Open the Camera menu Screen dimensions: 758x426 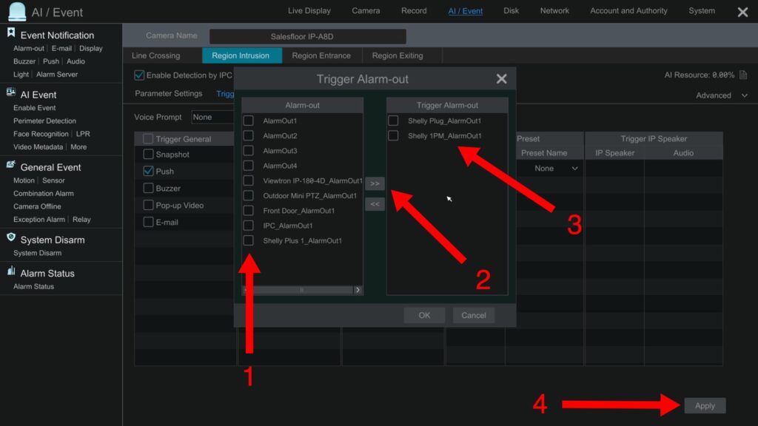click(x=366, y=10)
